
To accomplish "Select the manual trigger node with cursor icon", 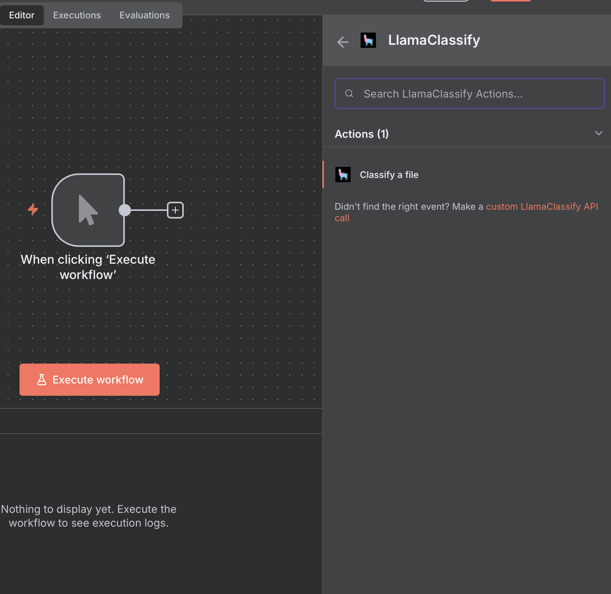I will (x=88, y=210).
